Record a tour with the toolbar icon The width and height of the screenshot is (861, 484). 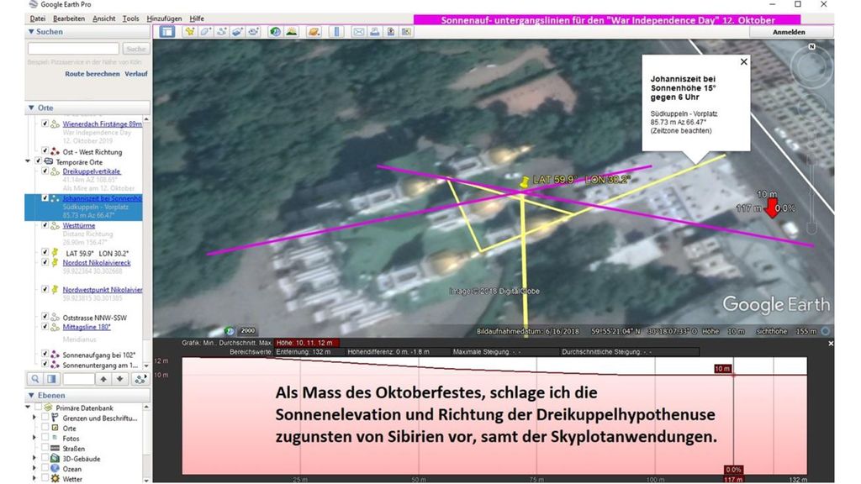click(253, 32)
